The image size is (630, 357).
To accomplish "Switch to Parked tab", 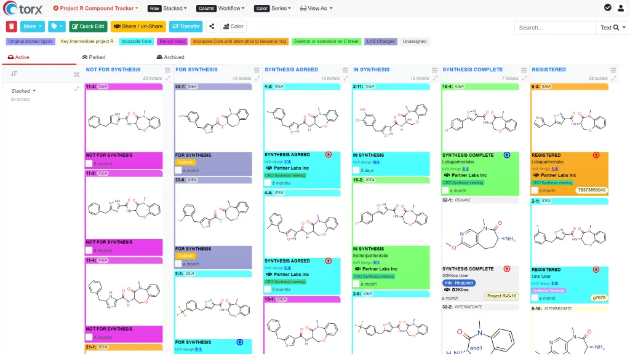I will click(x=94, y=57).
